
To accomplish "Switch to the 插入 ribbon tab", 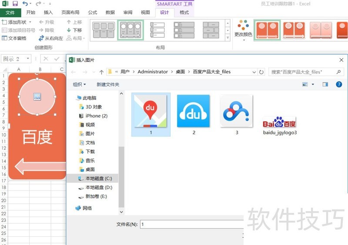I will click(x=48, y=13).
